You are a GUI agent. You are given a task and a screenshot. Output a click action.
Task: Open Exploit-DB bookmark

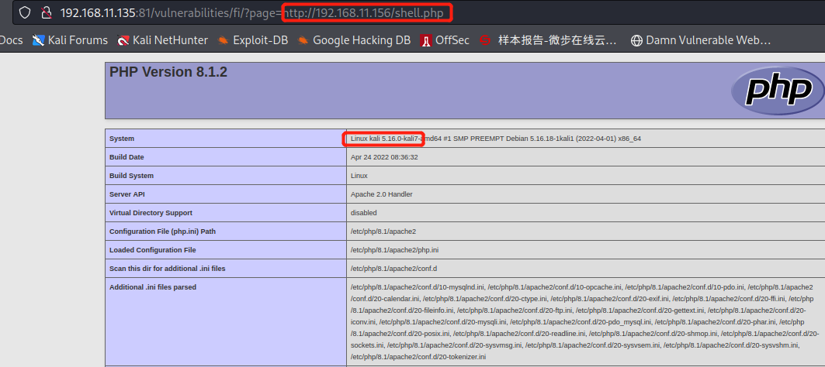[x=252, y=40]
